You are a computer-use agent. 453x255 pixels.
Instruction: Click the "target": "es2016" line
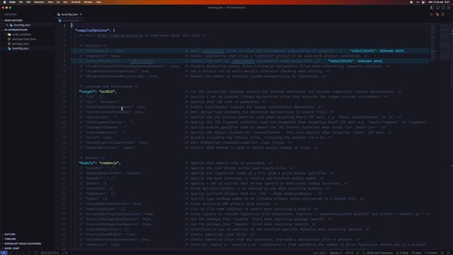click(x=98, y=91)
